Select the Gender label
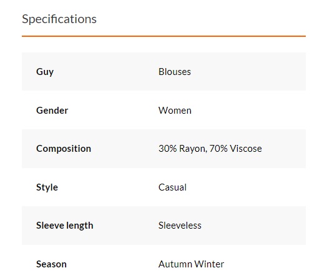The width and height of the screenshot is (327, 278). (x=52, y=111)
